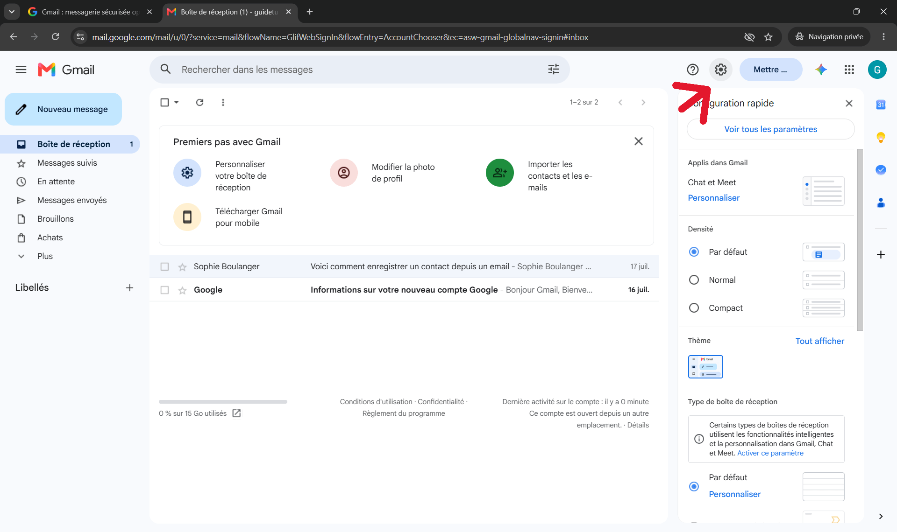This screenshot has width=897, height=532.
Task: Reload the browser page
Action: tap(55, 37)
